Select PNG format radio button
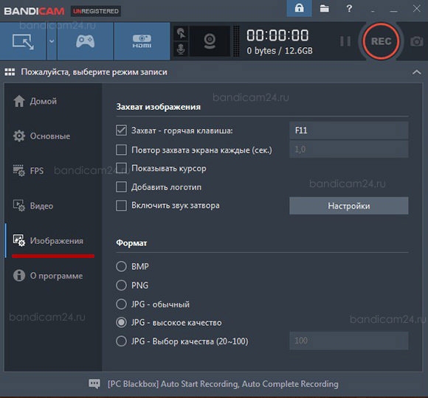This screenshot has width=428, height=398. pos(121,285)
